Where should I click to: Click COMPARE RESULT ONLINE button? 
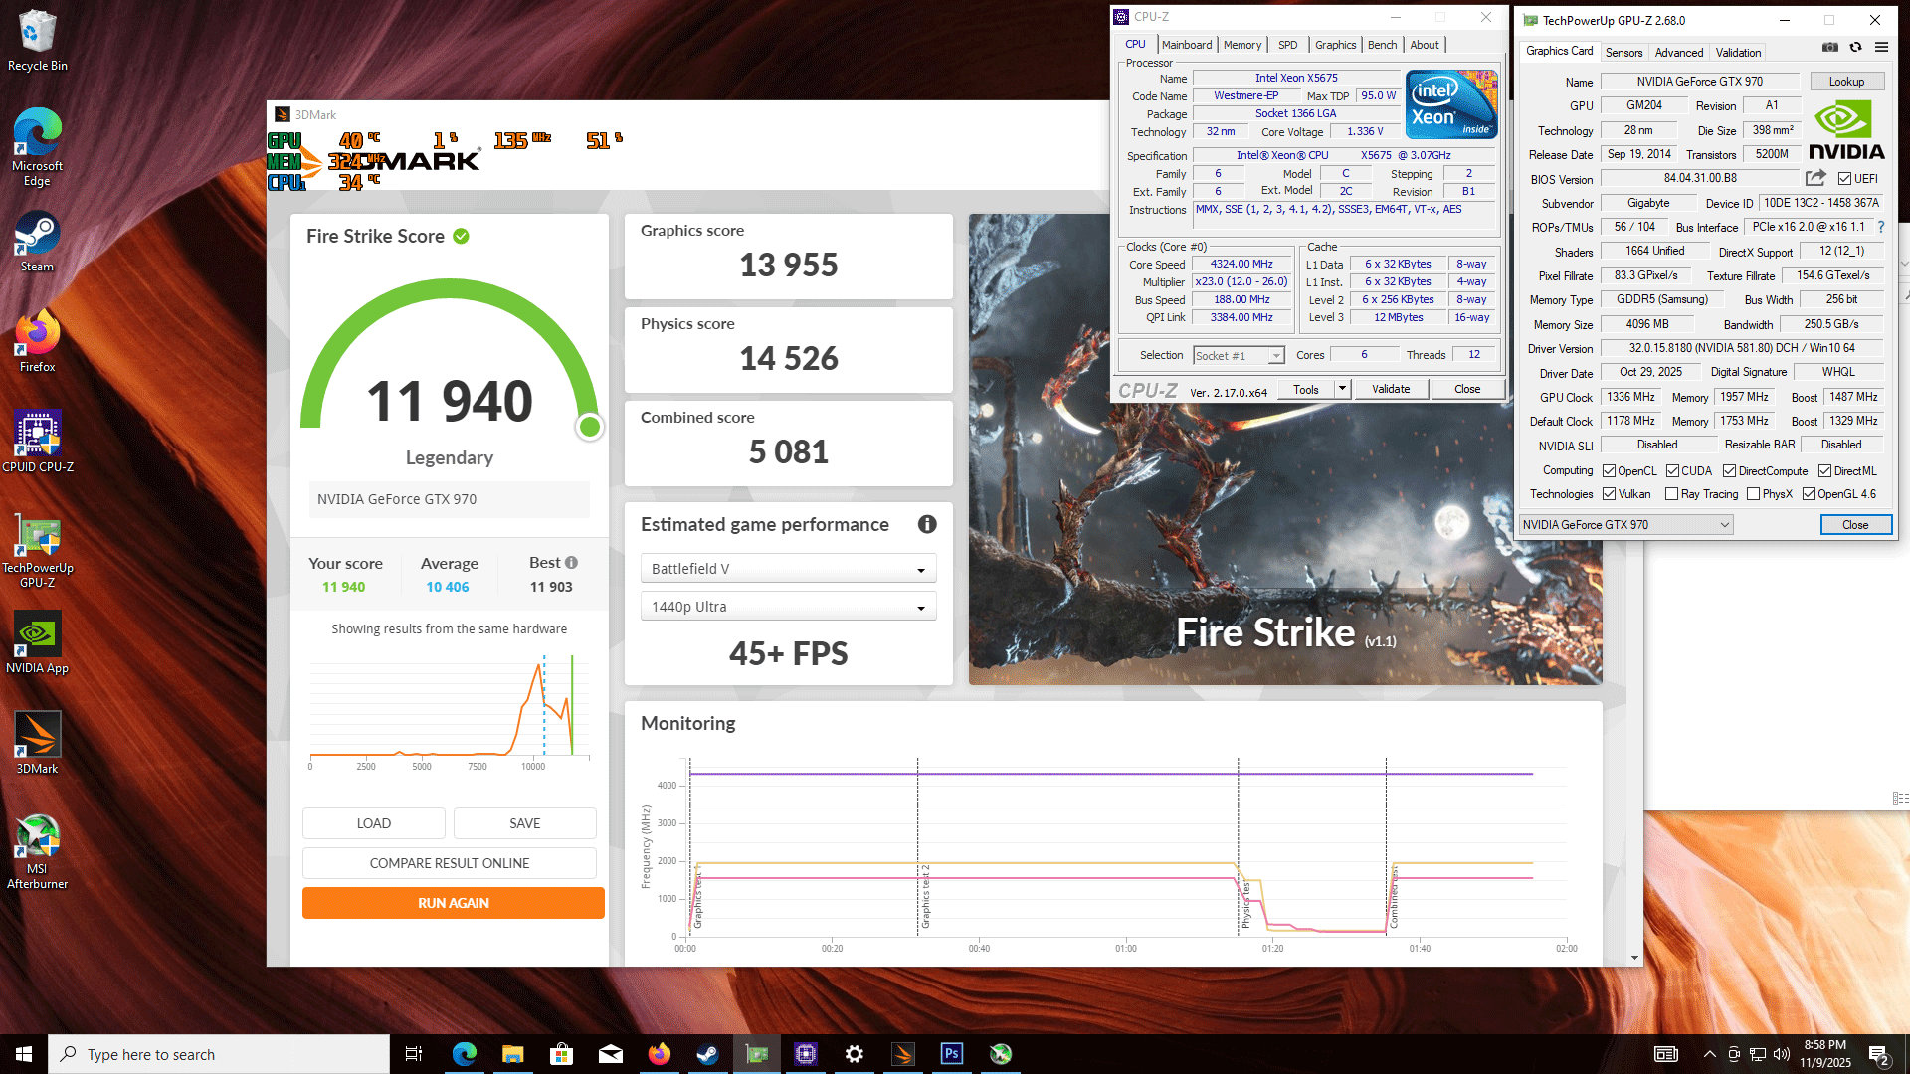[449, 863]
